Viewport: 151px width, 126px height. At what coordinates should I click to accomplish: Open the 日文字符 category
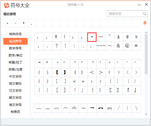[x=15, y=91]
